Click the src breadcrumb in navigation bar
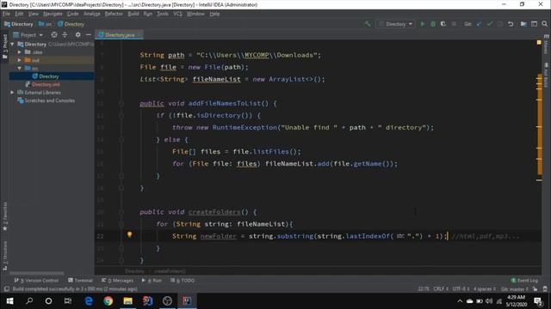551x309 pixels. pos(46,24)
